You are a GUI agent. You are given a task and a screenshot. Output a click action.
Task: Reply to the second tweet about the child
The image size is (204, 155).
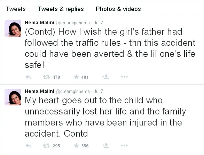pyautogui.click(x=28, y=146)
